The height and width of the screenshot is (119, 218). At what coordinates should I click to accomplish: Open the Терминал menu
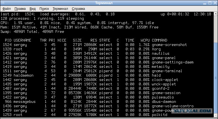pyautogui.click(x=60, y=9)
